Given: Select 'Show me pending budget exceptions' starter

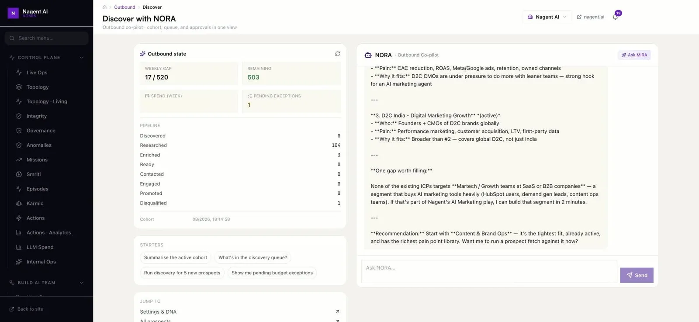Looking at the screenshot, I should pos(272,273).
